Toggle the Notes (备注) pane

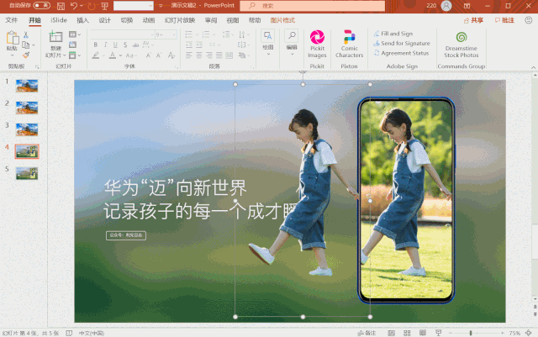[367, 333]
